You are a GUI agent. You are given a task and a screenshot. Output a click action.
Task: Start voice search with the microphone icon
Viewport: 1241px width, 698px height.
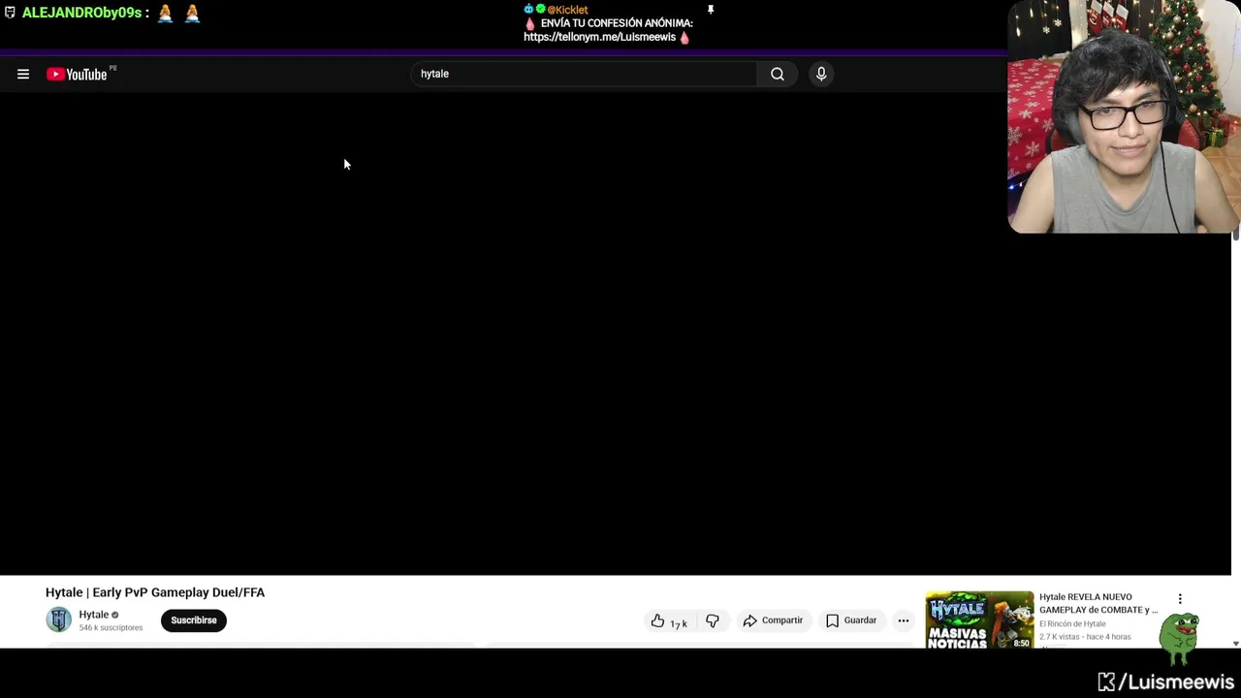coord(821,74)
